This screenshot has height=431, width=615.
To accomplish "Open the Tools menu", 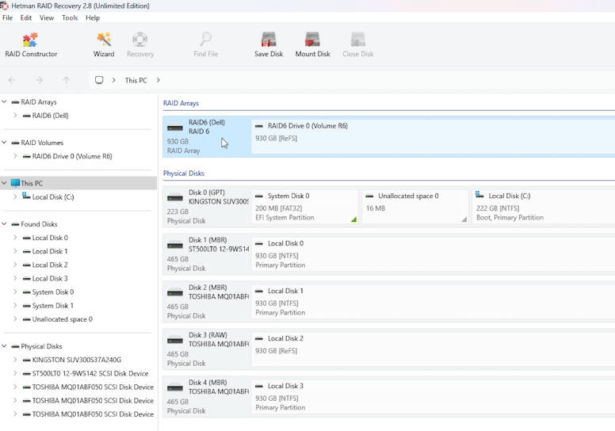I will 70,17.
